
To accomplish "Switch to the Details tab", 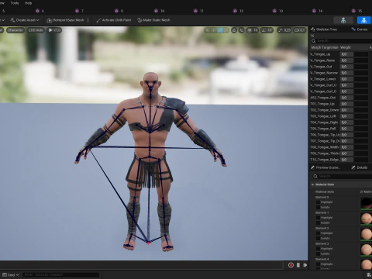I will (360, 167).
